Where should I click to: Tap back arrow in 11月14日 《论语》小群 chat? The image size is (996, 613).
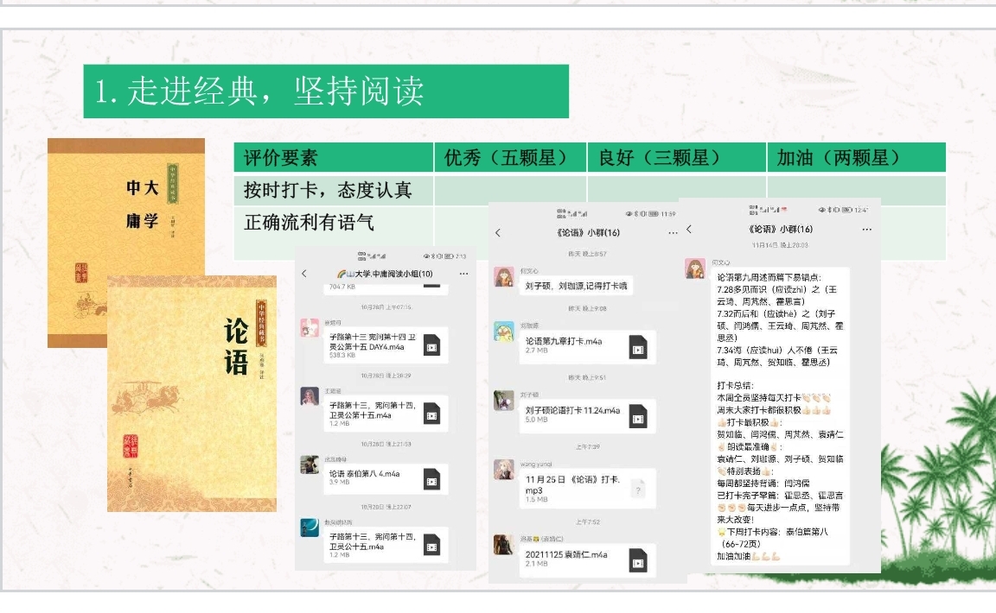(688, 229)
